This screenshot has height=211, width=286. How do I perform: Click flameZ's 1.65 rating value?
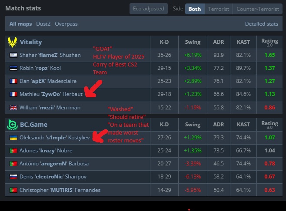point(269,55)
